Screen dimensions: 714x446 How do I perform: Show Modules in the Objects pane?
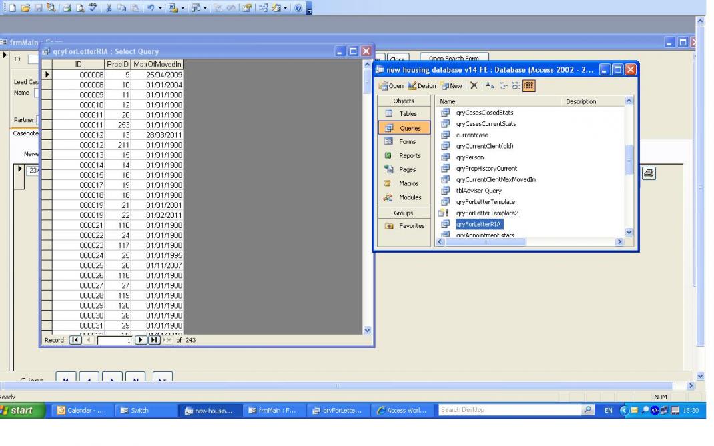(404, 197)
